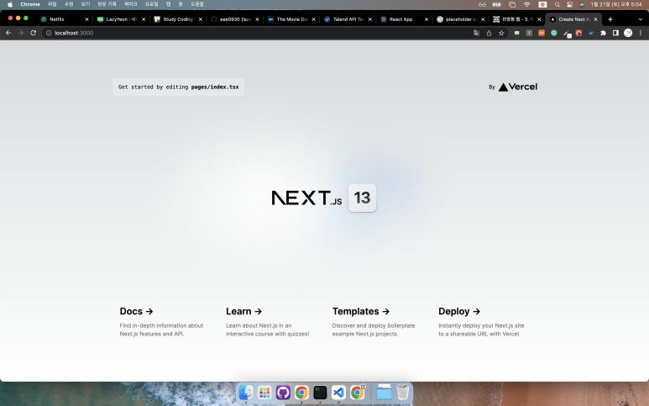Switch to the Netflix tab
This screenshot has width=649, height=406.
(64, 19)
